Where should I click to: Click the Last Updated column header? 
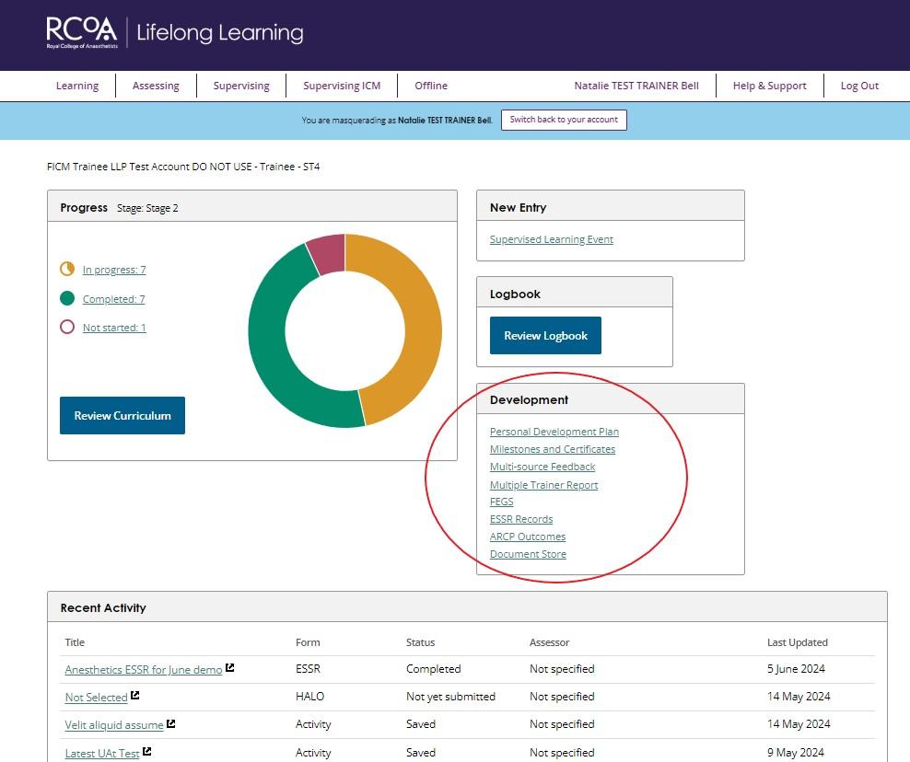tap(798, 642)
